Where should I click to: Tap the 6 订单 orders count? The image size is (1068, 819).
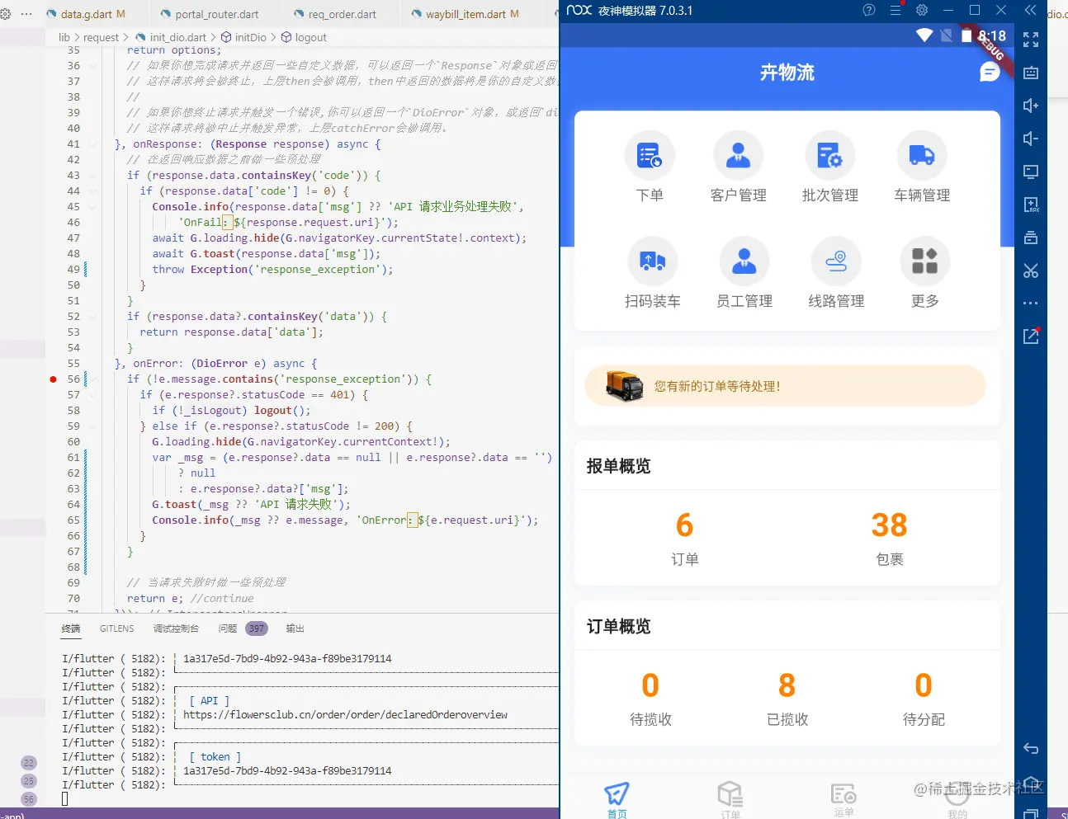(684, 538)
